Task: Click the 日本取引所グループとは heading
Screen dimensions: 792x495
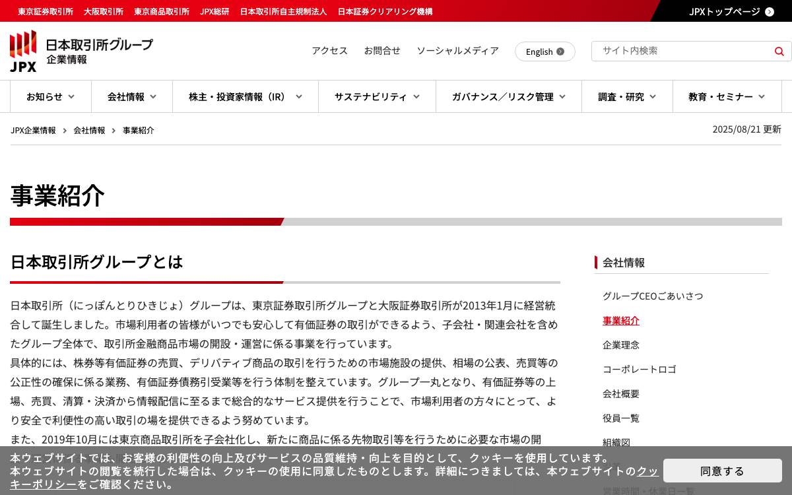Action: [96, 262]
